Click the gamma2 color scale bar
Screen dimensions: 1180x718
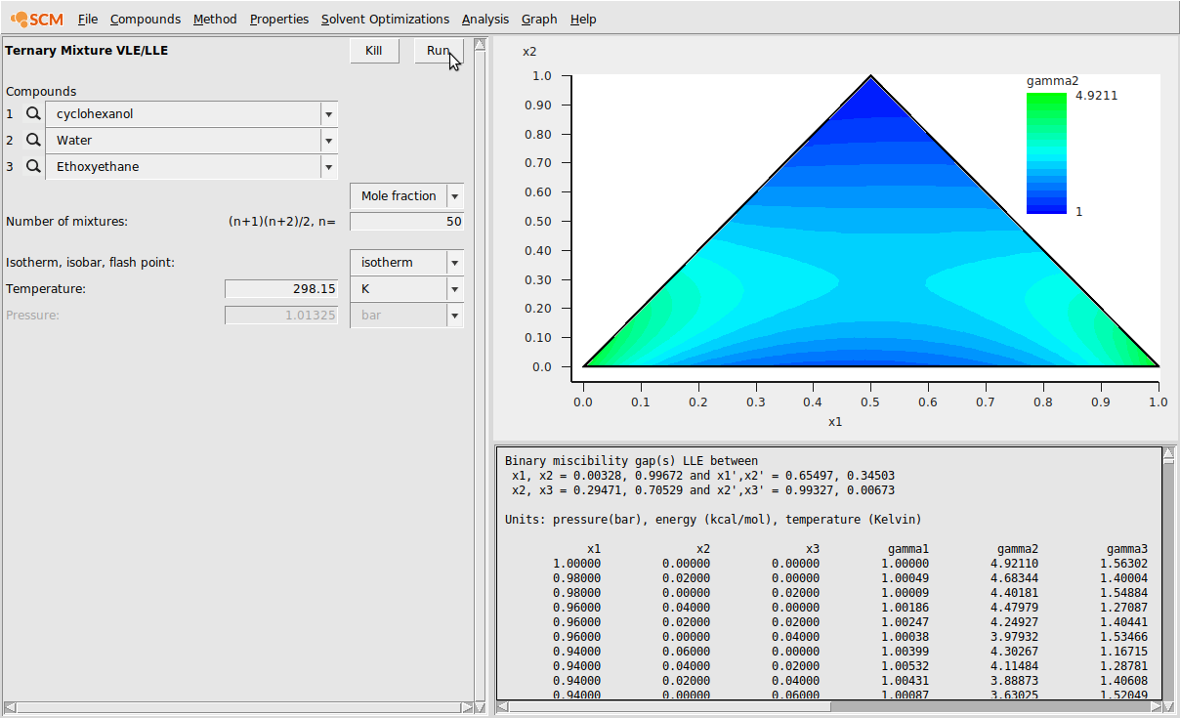pyautogui.click(x=1045, y=152)
